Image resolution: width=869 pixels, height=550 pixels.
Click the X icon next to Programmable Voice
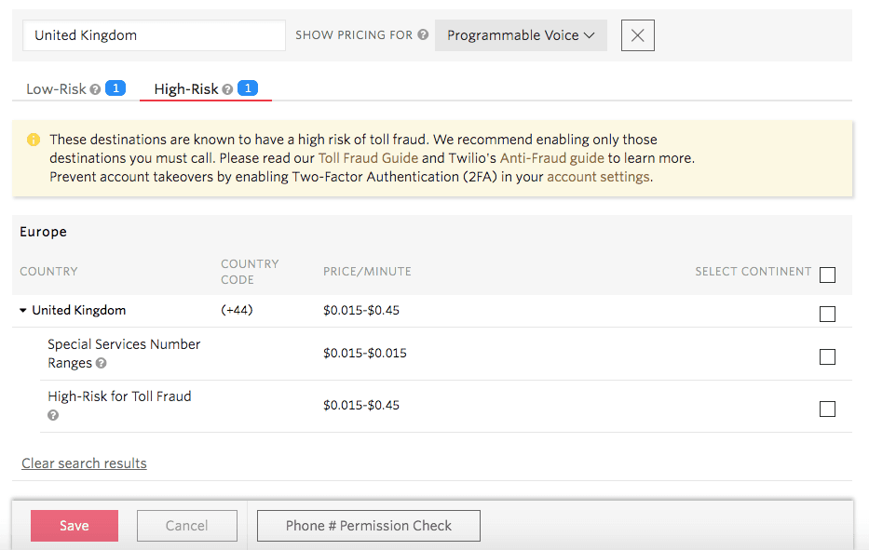click(637, 34)
